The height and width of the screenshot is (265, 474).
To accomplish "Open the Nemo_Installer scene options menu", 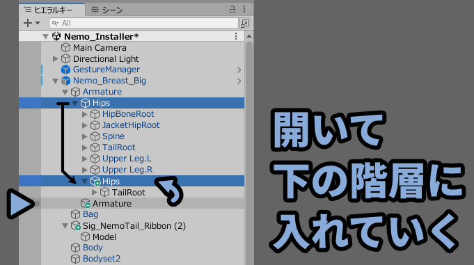I will click(x=236, y=37).
